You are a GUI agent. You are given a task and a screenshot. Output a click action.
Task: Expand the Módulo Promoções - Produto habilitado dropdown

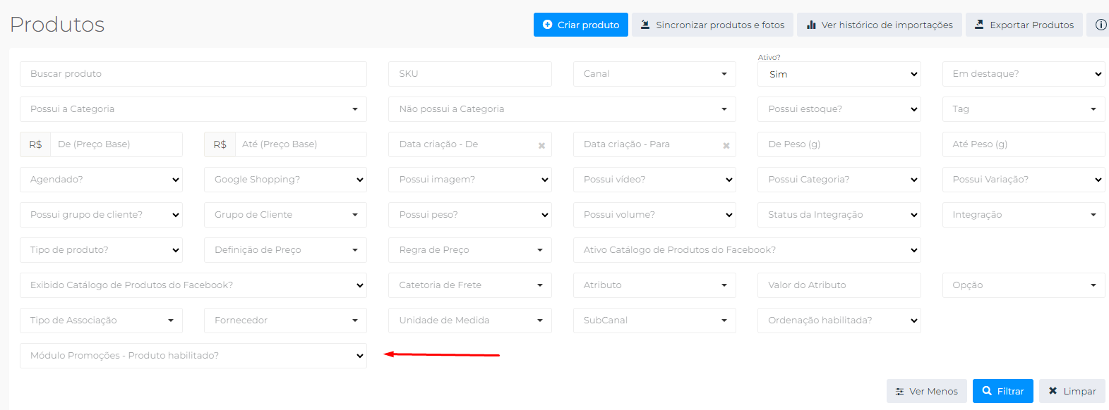pyautogui.click(x=193, y=356)
